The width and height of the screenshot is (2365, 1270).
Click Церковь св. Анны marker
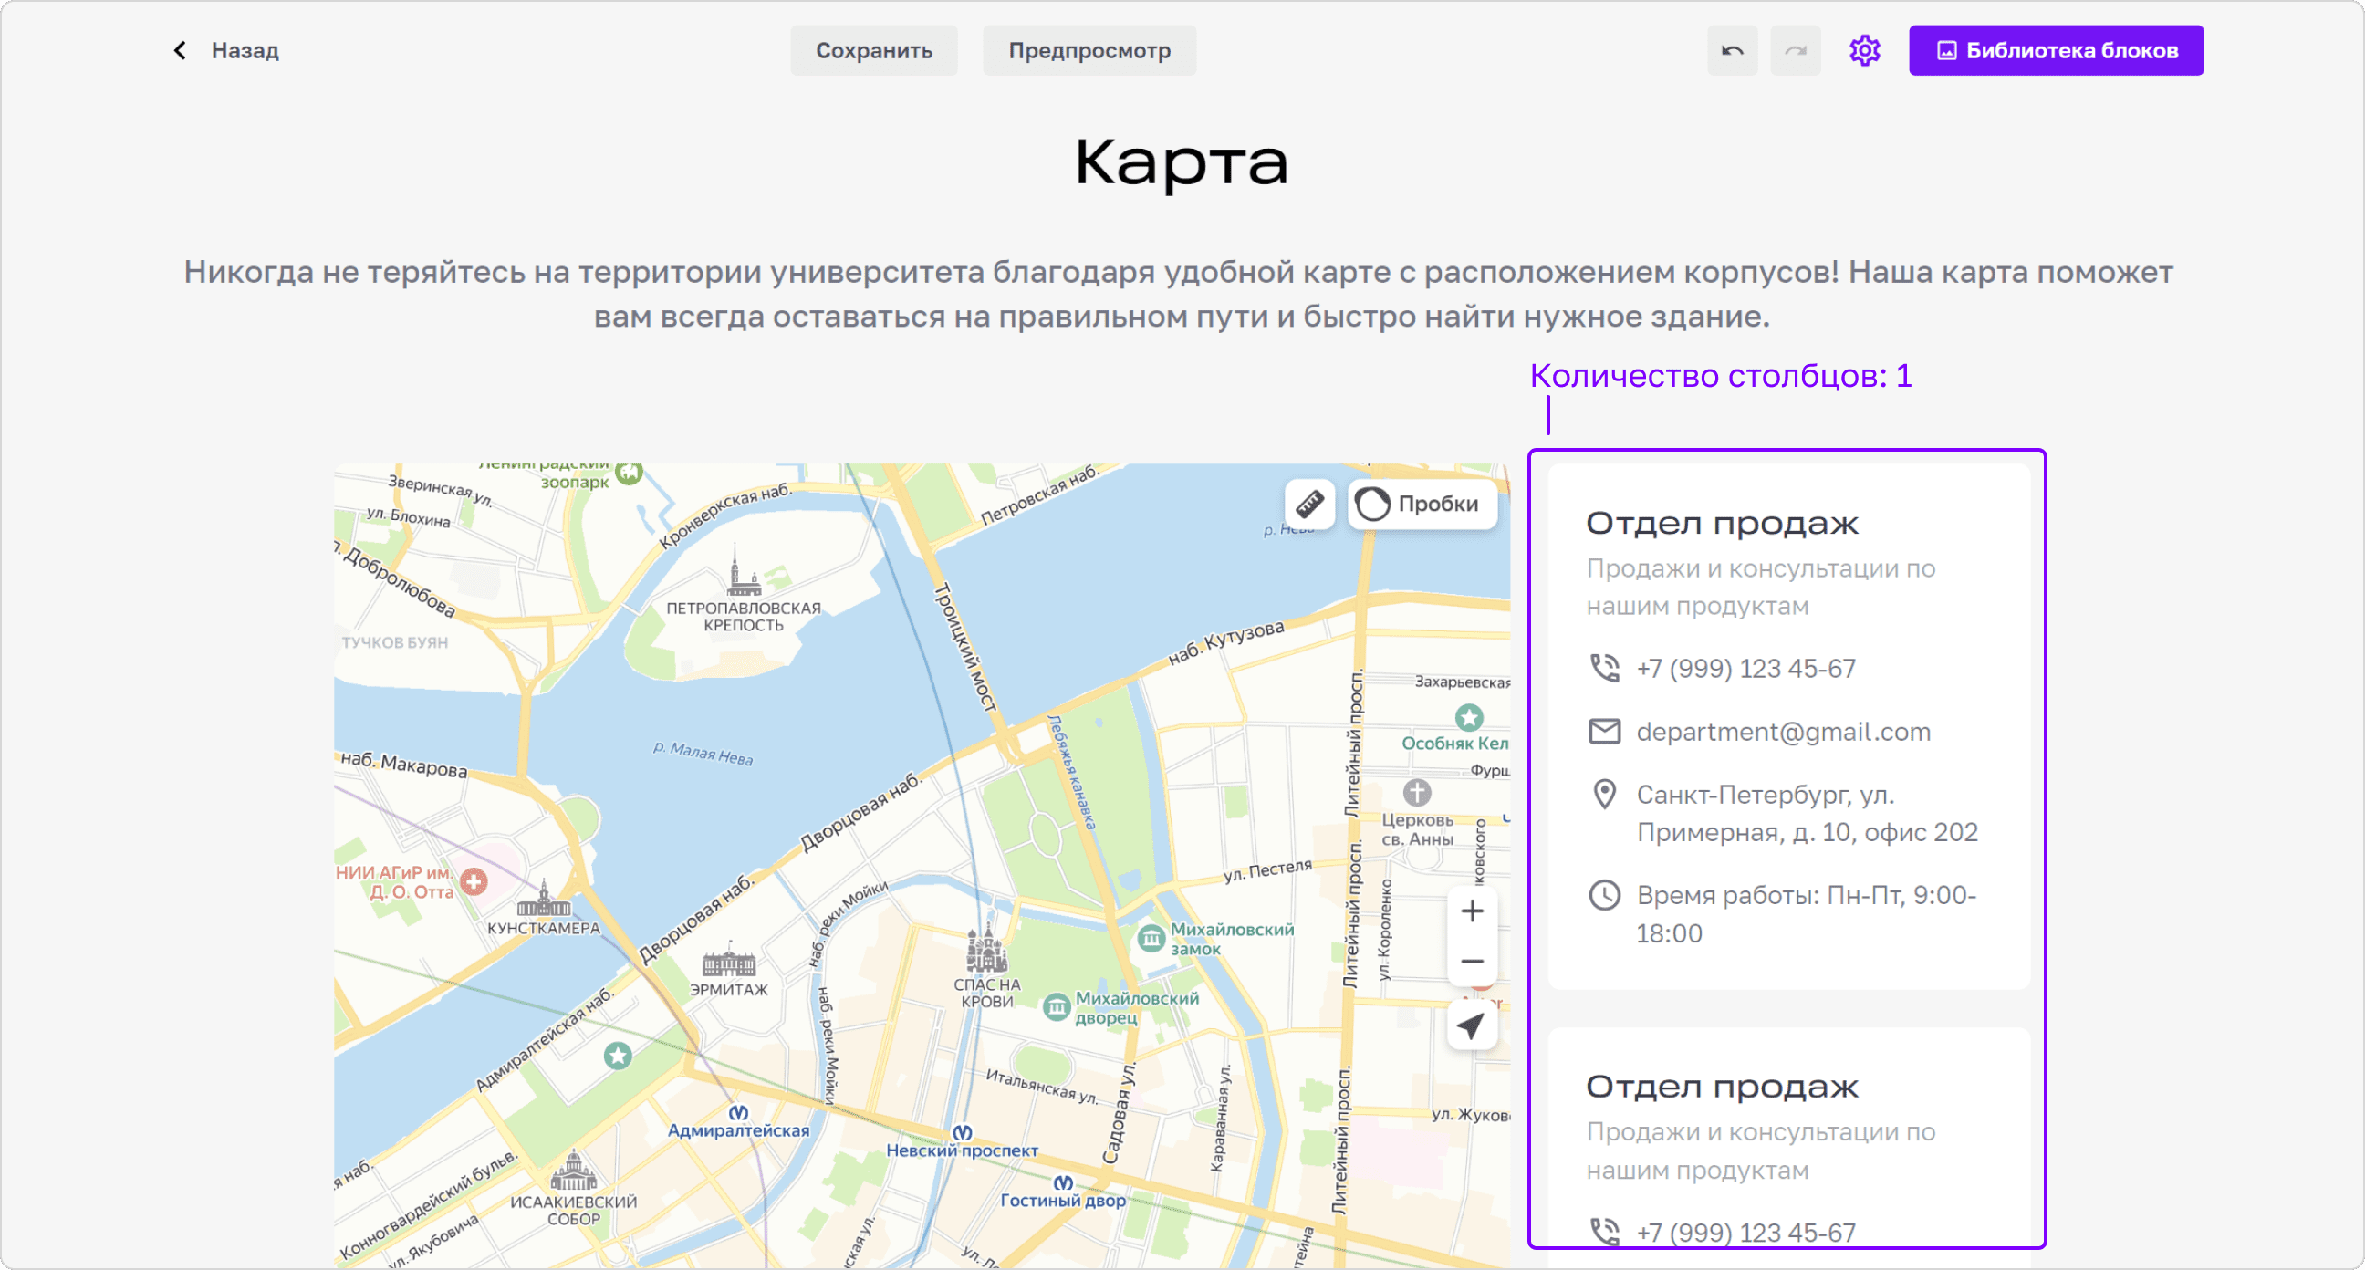click(1417, 792)
